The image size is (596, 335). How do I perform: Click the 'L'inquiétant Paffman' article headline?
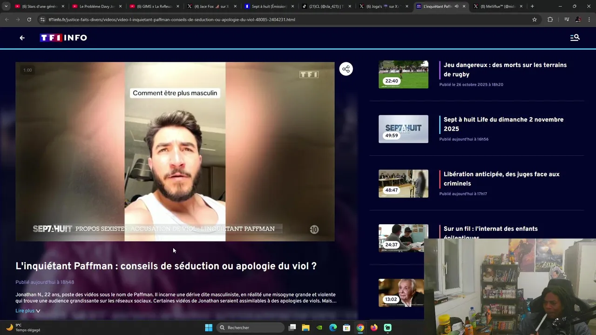tap(166, 266)
